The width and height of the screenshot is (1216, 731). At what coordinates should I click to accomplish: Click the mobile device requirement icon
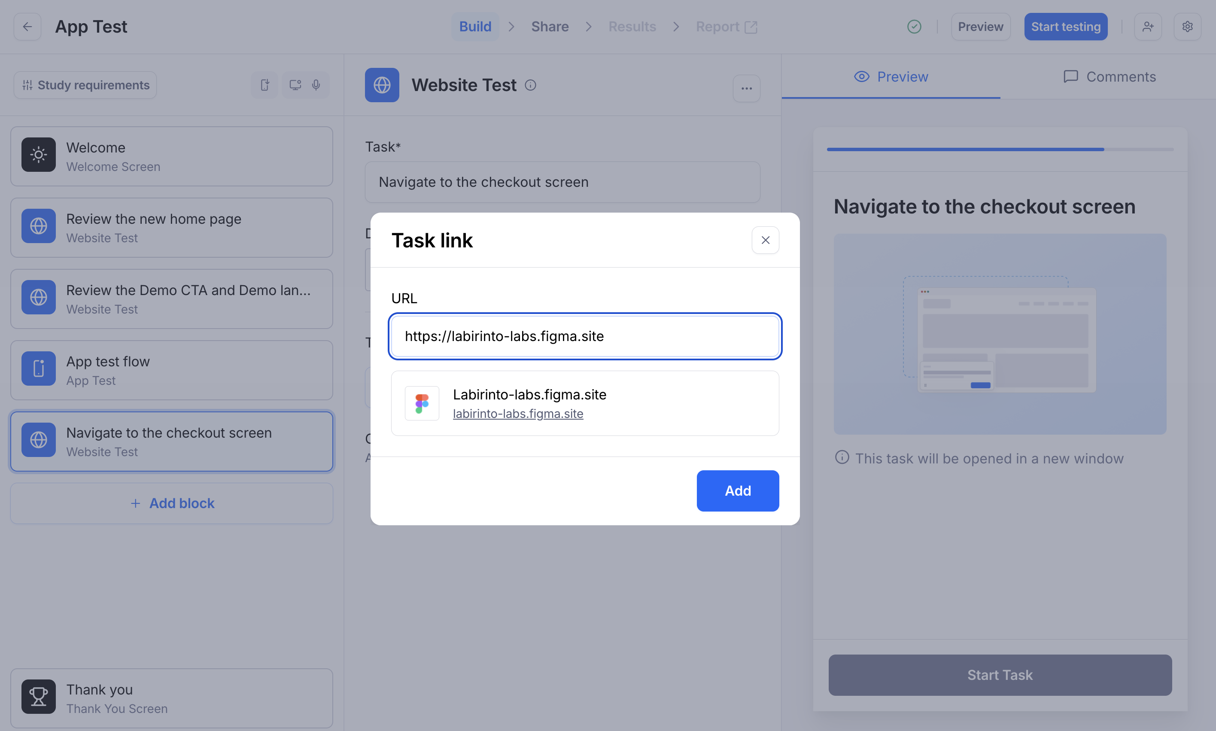click(265, 85)
